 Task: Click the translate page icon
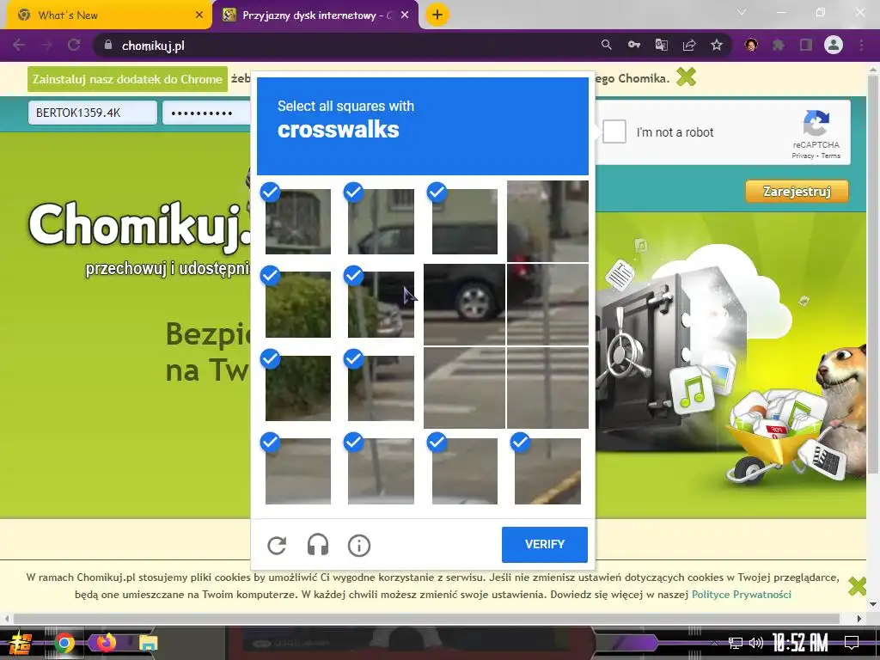(661, 45)
